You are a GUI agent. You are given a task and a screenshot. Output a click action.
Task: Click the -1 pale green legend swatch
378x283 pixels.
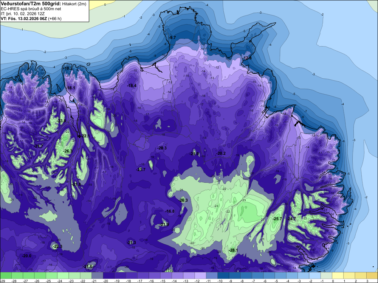coord(326,275)
